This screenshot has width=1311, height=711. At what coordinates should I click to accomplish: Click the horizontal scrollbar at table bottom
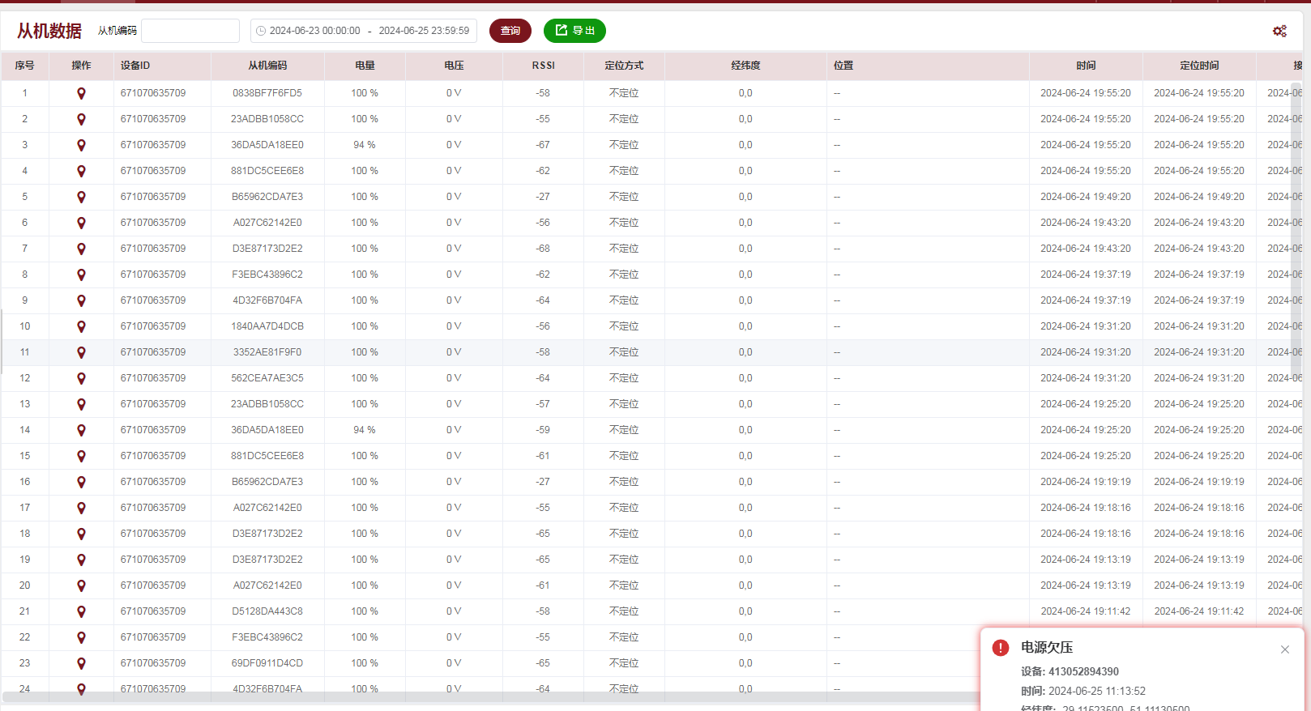click(x=486, y=697)
